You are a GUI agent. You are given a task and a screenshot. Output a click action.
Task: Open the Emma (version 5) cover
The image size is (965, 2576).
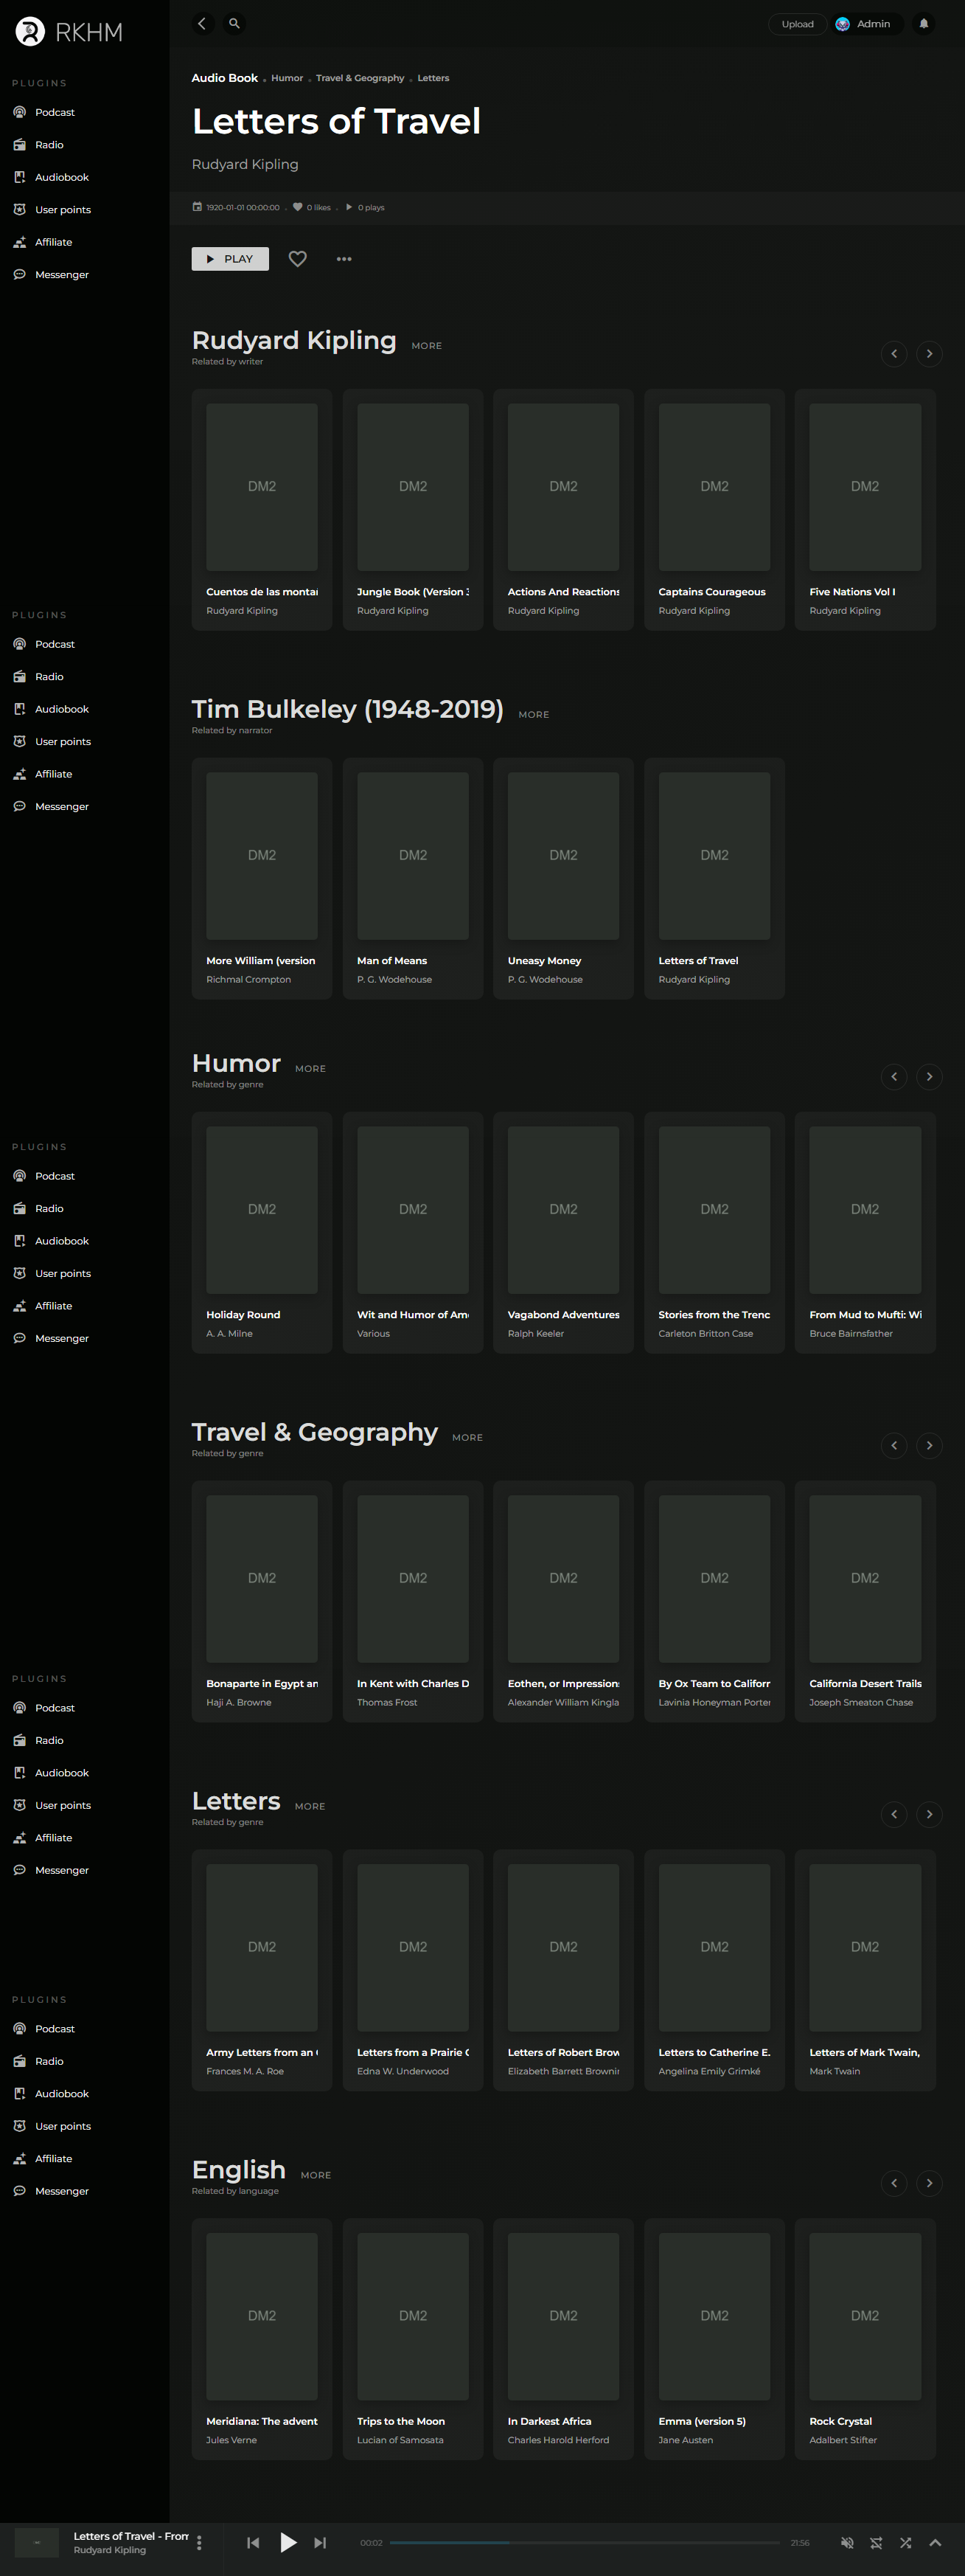tap(714, 2316)
